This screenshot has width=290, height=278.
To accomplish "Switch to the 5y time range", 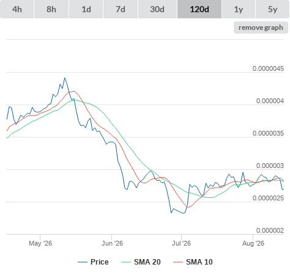I will point(273,9).
